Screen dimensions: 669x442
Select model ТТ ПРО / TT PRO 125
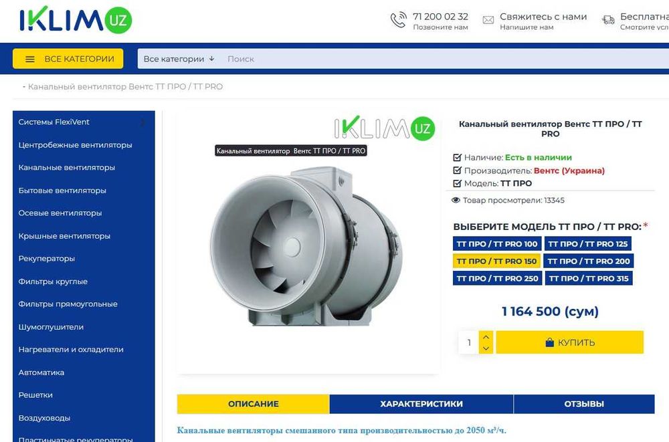tap(588, 244)
